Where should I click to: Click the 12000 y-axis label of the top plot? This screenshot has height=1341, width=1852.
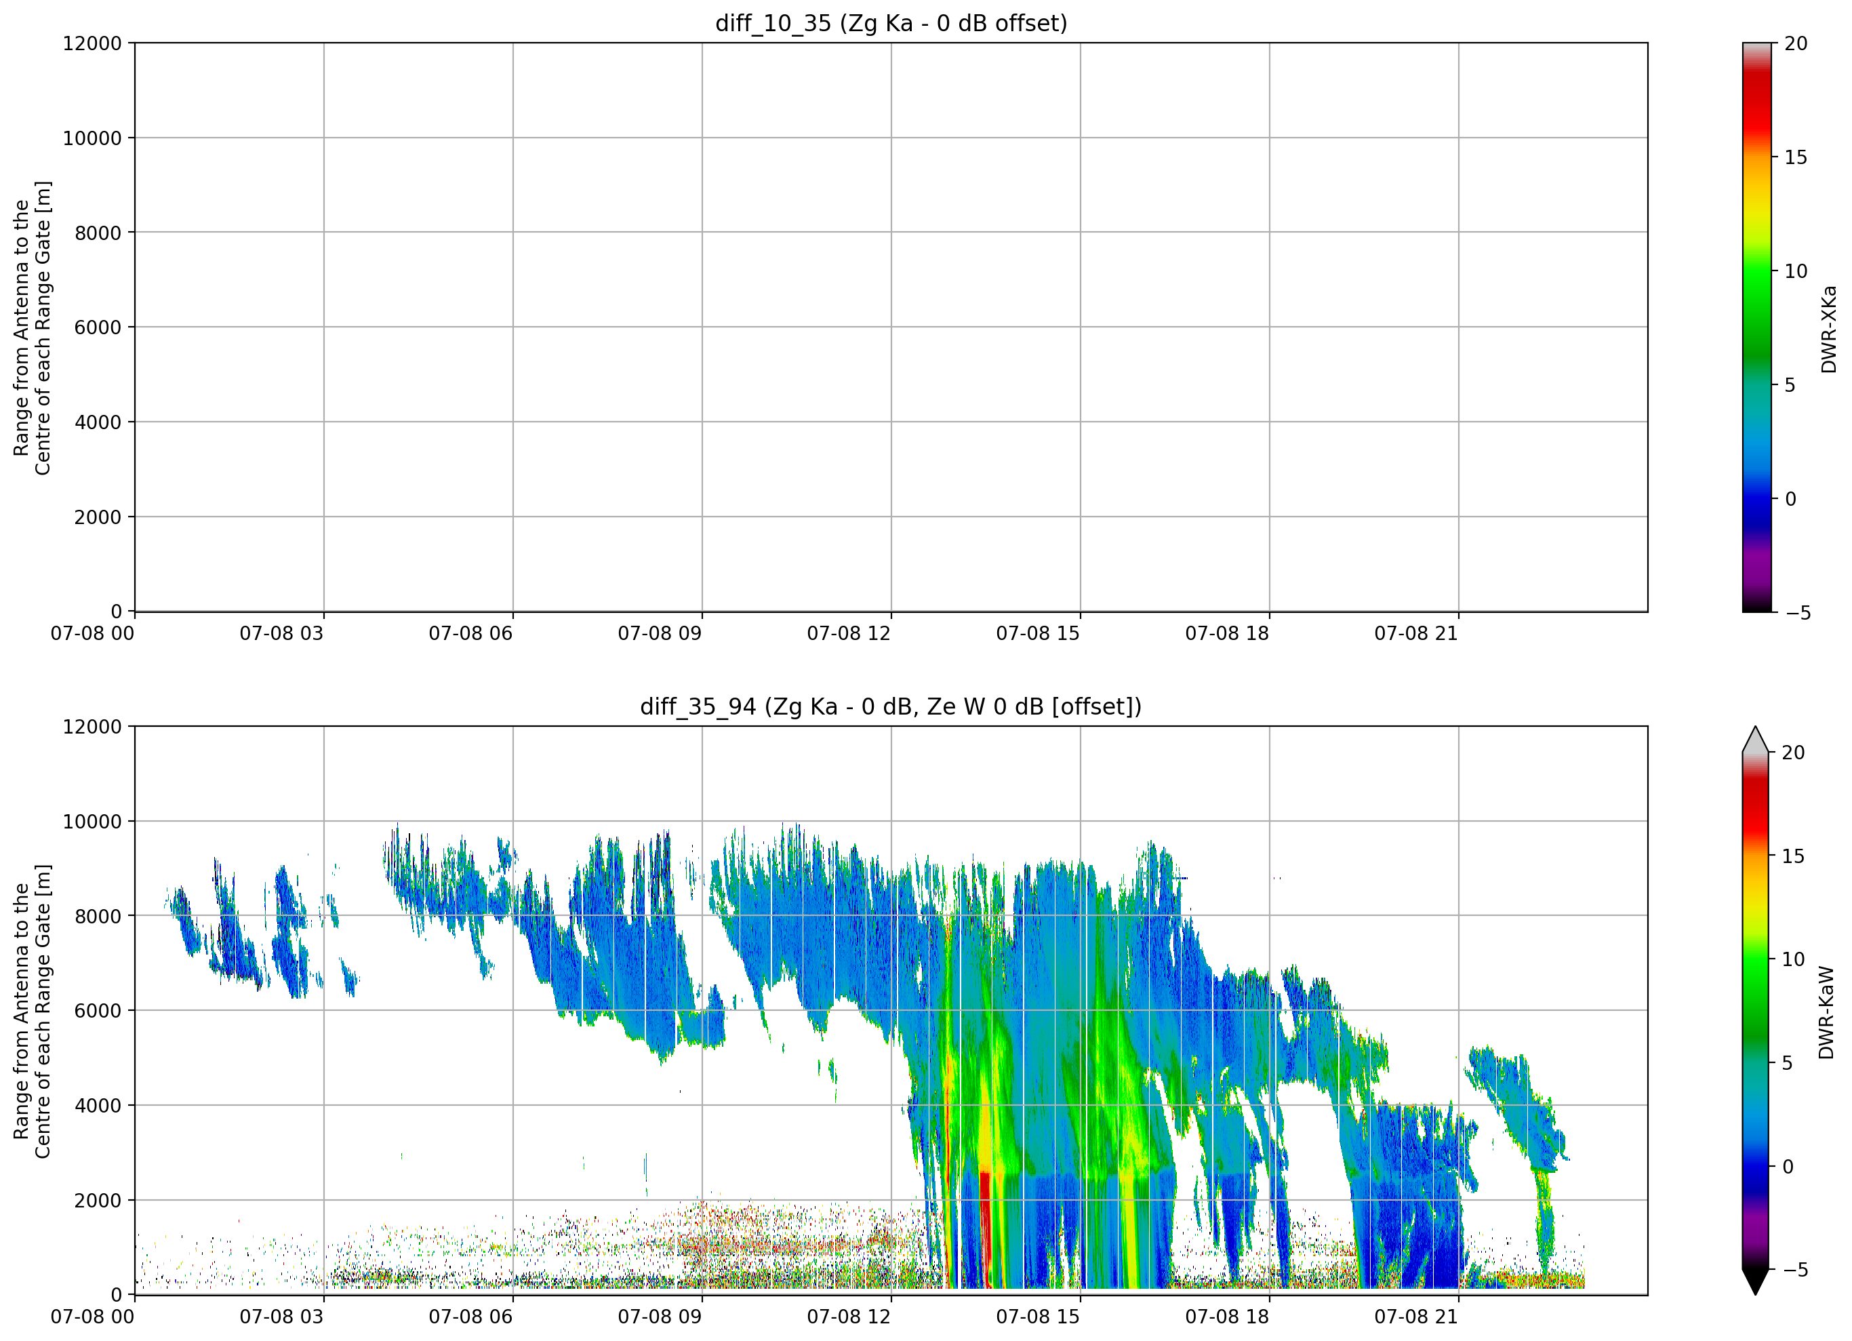(x=92, y=43)
